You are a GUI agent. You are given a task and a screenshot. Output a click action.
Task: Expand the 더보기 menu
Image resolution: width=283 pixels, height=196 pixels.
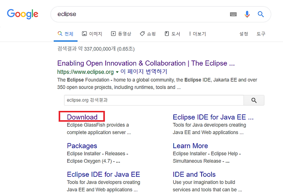pyautogui.click(x=197, y=34)
